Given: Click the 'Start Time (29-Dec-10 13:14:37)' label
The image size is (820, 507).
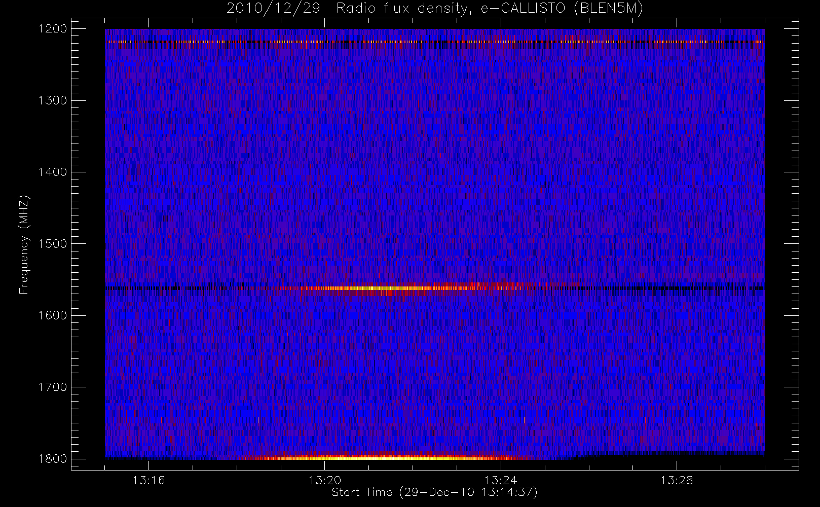Looking at the screenshot, I should (x=434, y=492).
